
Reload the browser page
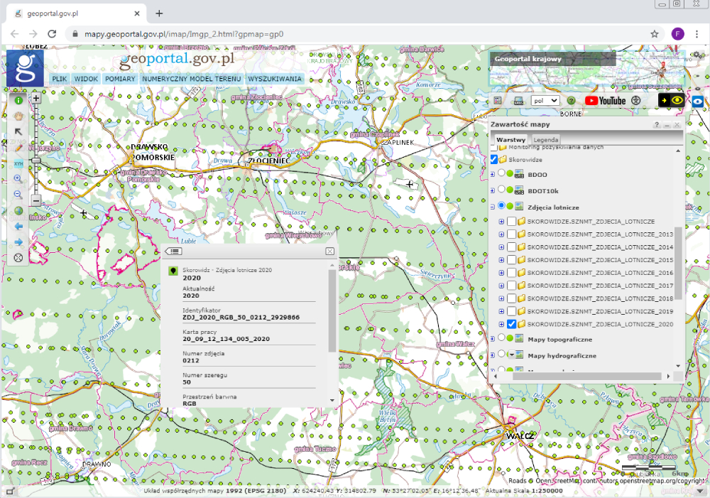point(52,34)
